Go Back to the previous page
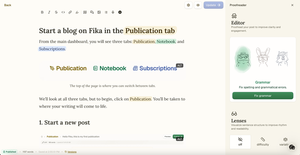Image resolution: width=300 pixels, height=155 pixels. (7, 5)
